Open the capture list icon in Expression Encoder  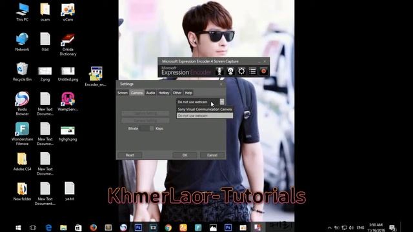click(252, 72)
